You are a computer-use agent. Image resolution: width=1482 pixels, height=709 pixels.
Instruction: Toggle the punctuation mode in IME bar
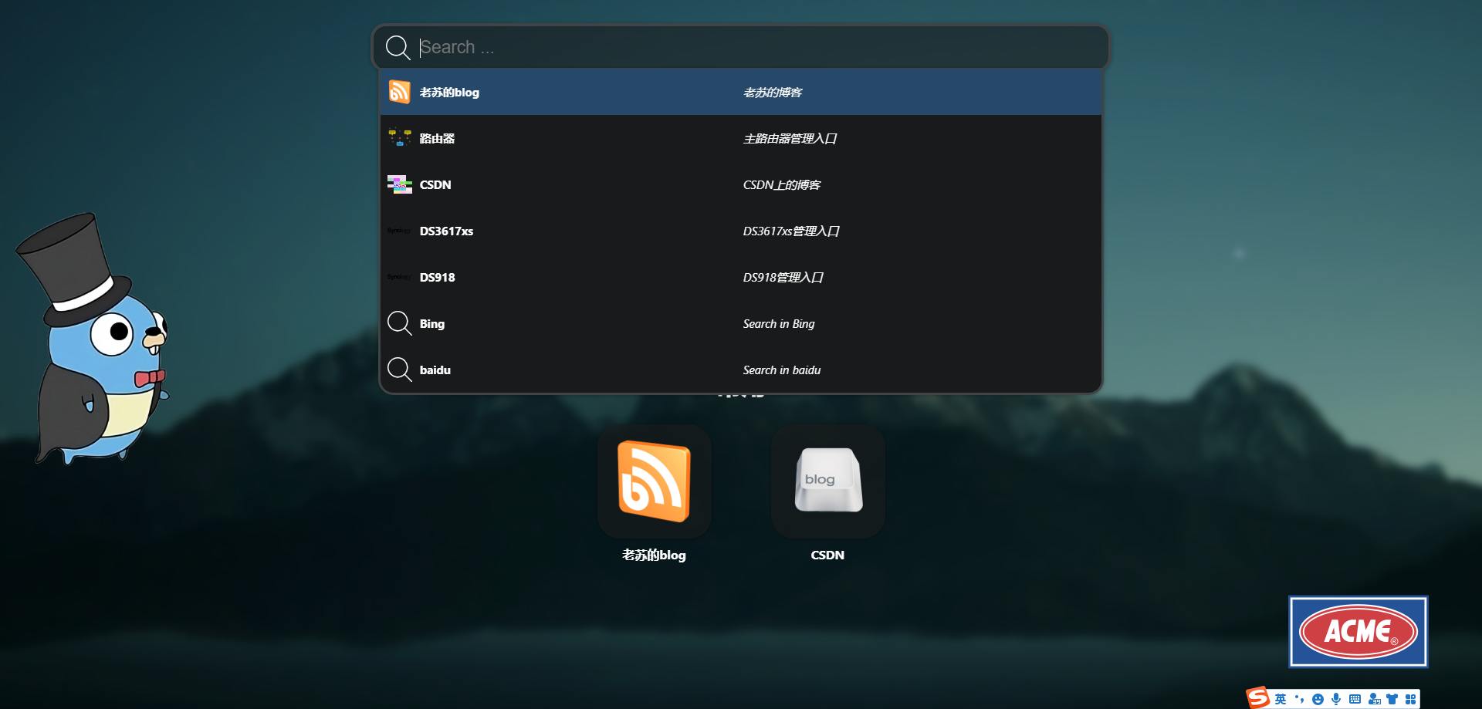coord(1299,699)
